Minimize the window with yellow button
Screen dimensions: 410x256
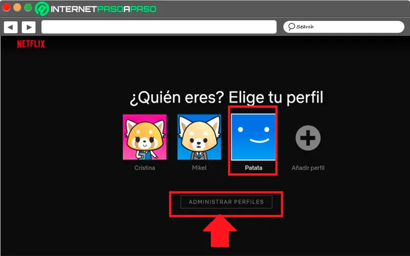pyautogui.click(x=17, y=7)
